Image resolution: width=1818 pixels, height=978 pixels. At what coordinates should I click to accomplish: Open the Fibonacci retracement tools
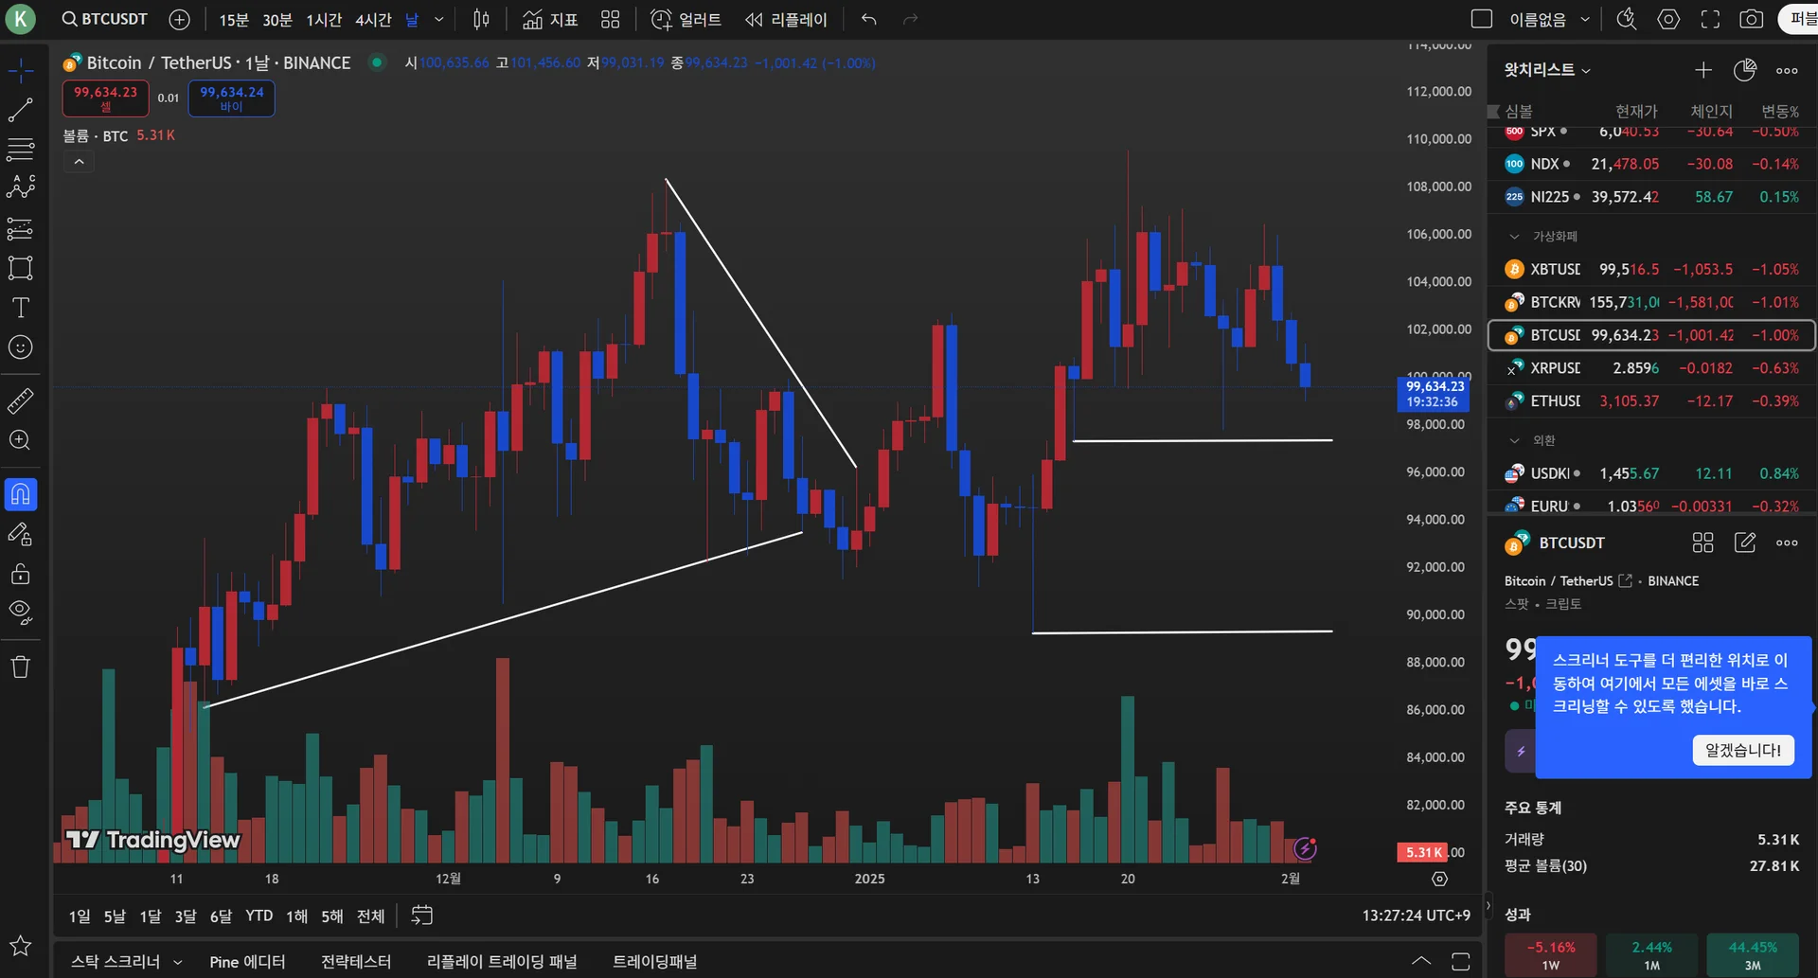pos(21,149)
